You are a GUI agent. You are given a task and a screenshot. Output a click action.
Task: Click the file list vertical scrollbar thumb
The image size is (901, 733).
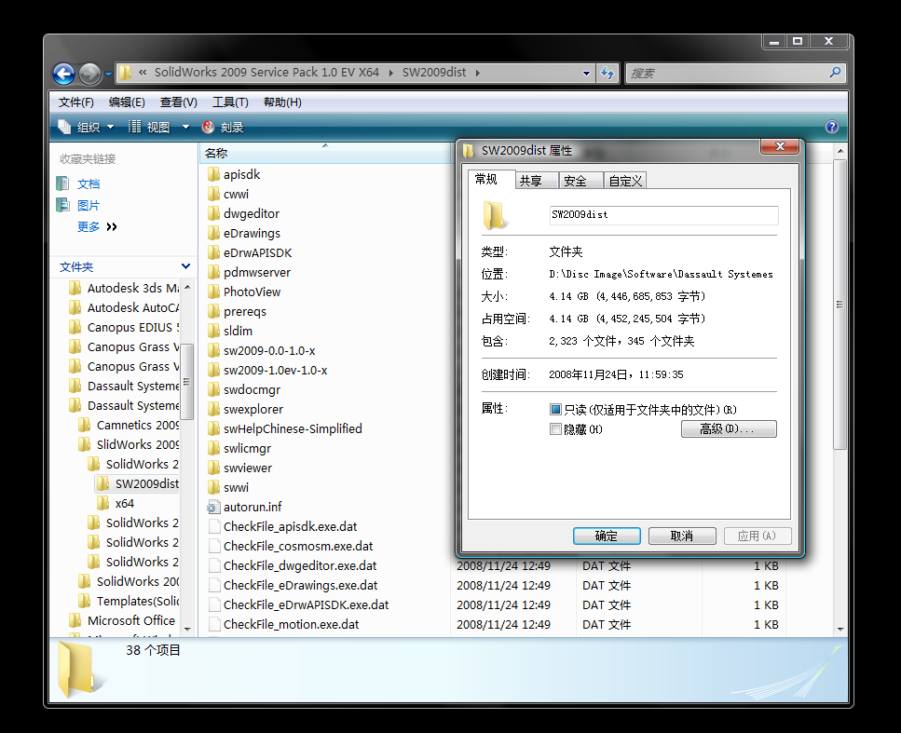[x=840, y=305]
